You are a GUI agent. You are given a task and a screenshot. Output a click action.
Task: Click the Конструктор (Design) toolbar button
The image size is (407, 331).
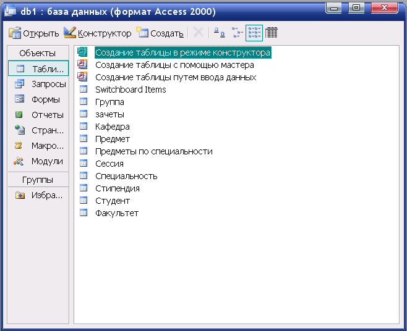(97, 33)
